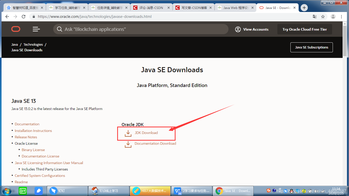Open the hamburger navigation menu
The image size is (349, 196).
click(x=36, y=29)
